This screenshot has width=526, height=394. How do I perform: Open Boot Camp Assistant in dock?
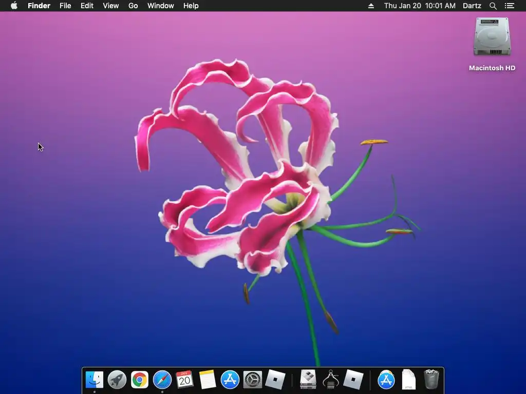click(308, 380)
